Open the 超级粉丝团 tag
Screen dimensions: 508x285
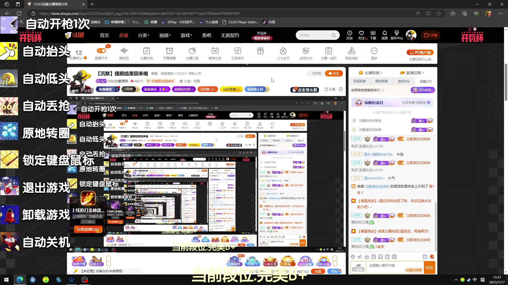[184, 89]
